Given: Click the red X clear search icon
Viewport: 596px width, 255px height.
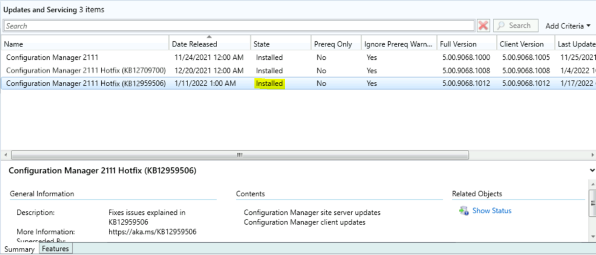Looking at the screenshot, I should coord(484,26).
